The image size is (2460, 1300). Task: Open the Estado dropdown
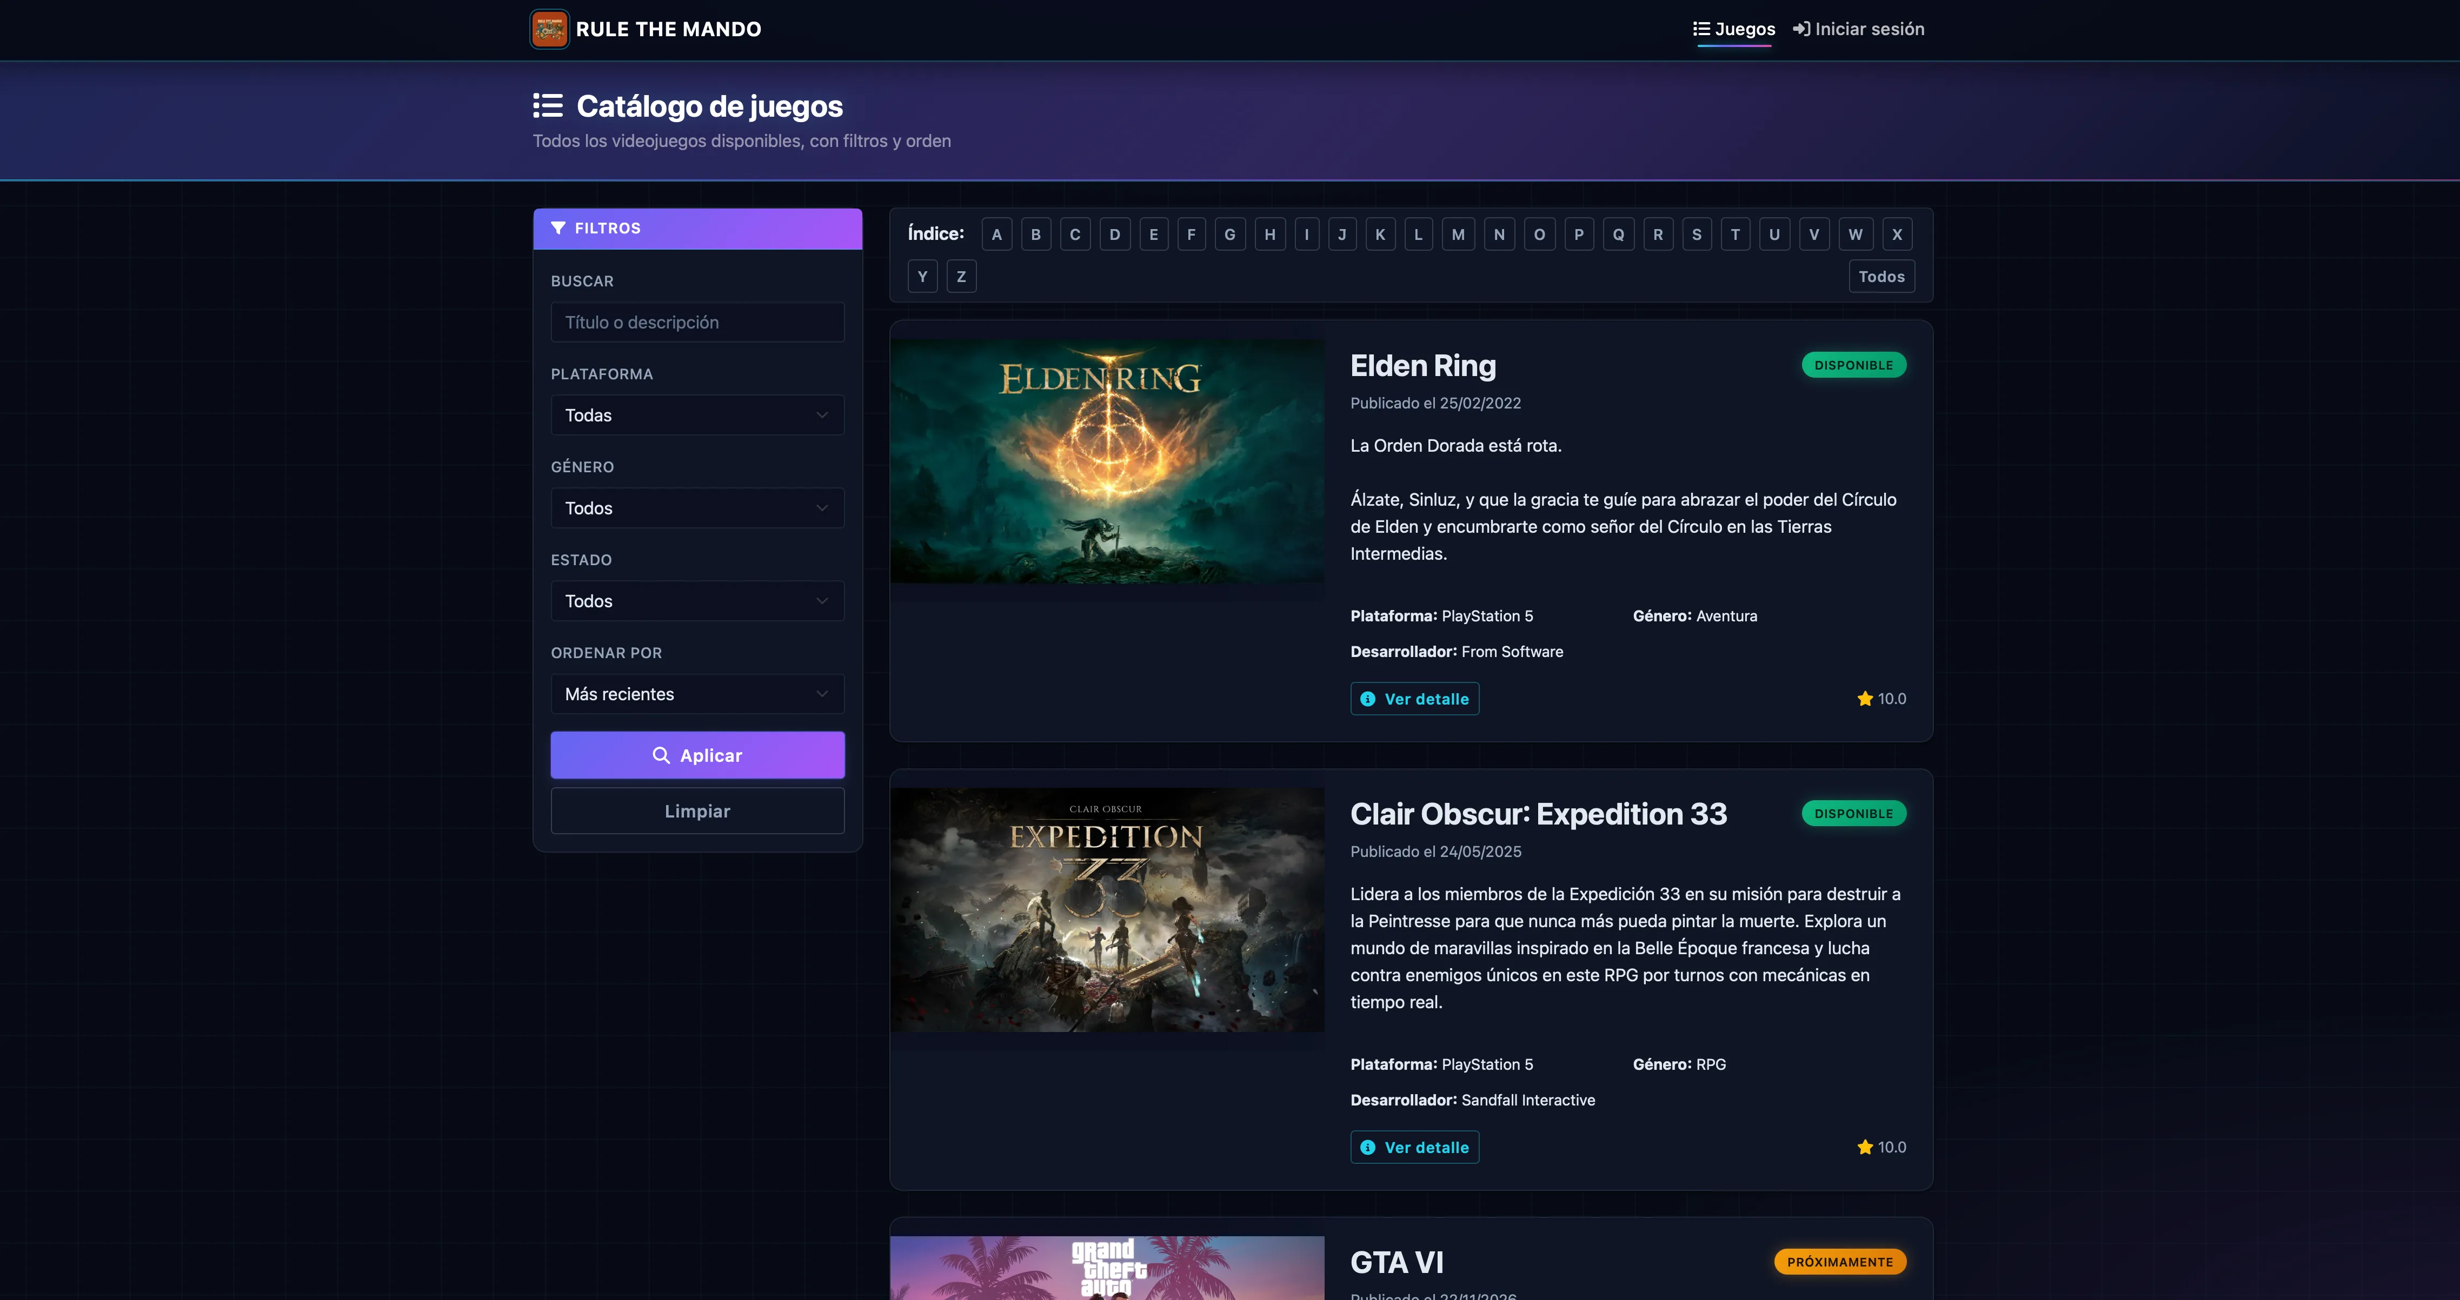[697, 601]
